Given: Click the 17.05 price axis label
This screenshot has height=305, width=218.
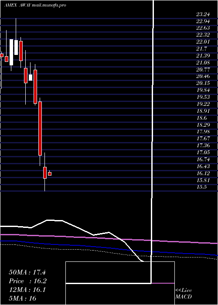Looking at the screenshot, I should pyautogui.click(x=203, y=152).
